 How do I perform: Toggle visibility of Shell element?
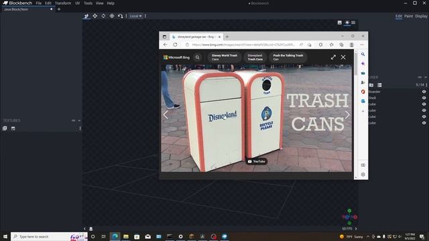click(424, 98)
